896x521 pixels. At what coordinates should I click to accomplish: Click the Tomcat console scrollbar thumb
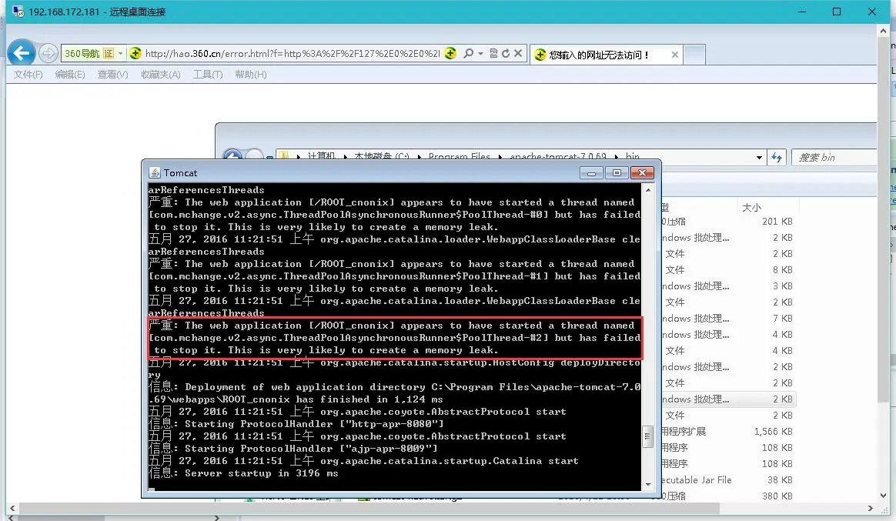(648, 437)
